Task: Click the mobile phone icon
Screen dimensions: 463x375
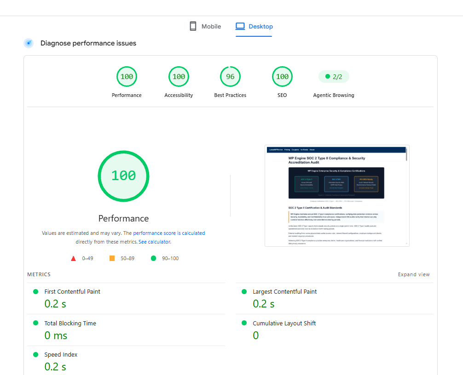Action: (193, 26)
